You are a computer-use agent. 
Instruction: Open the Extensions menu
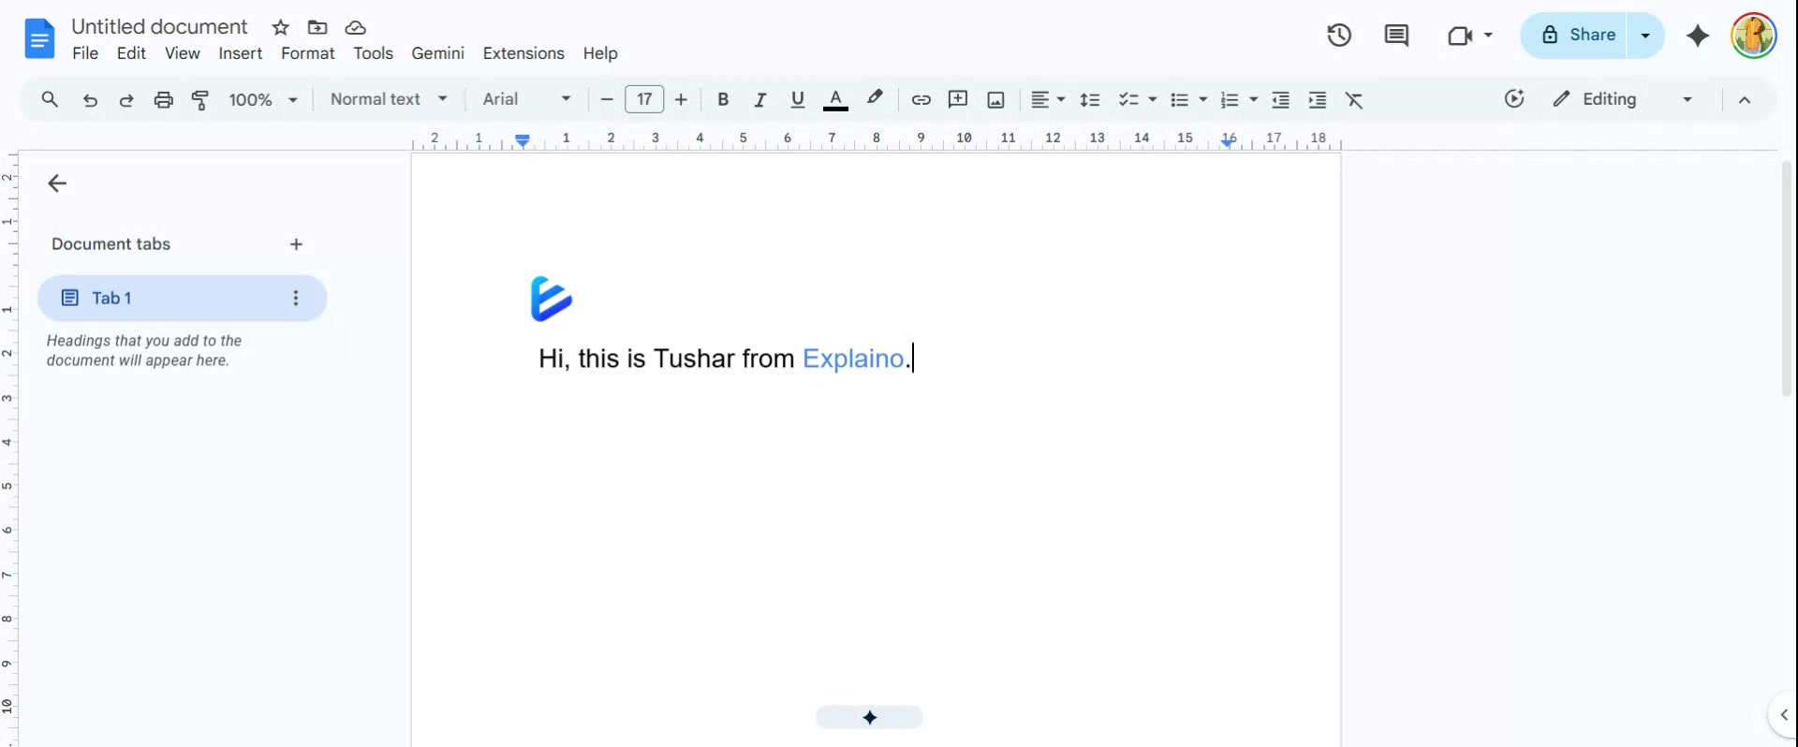click(x=523, y=53)
